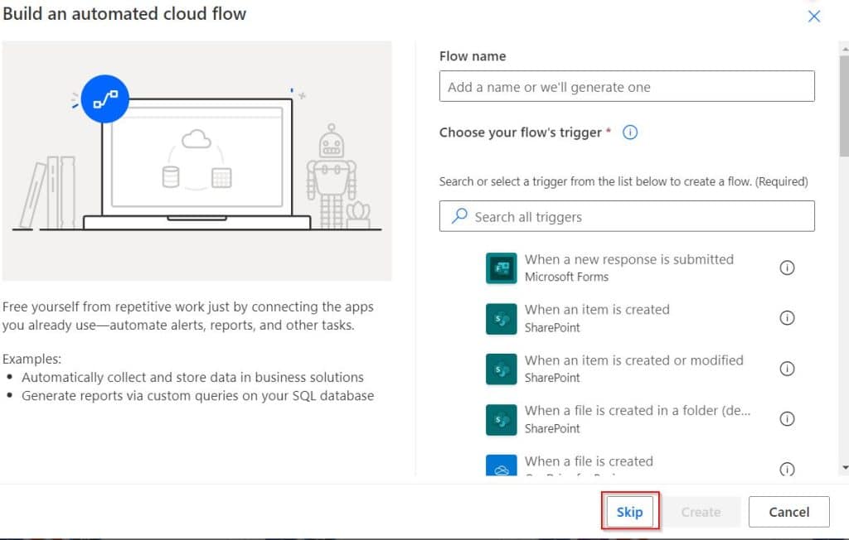This screenshot has width=849, height=540.
Task: Click the scrollbar down arrow in trigger panel
Action: [845, 467]
